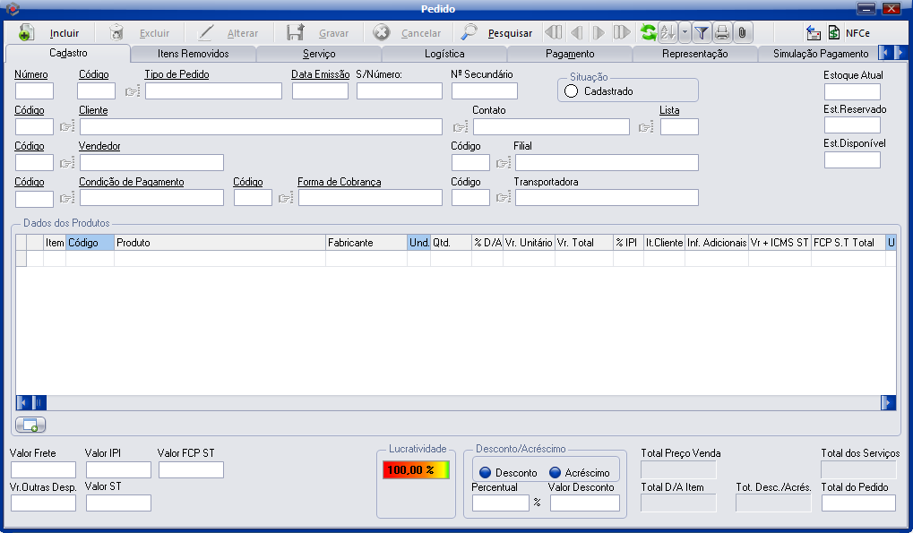
Task: Click the green refresh icon in toolbar
Action: click(x=648, y=33)
